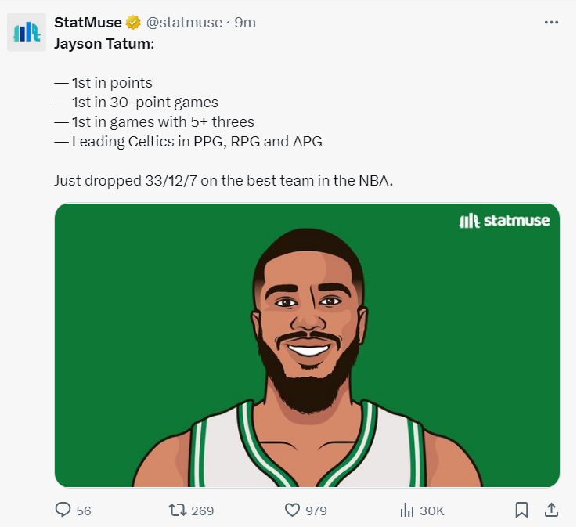Open the view analytics bar-chart icon

tap(406, 510)
